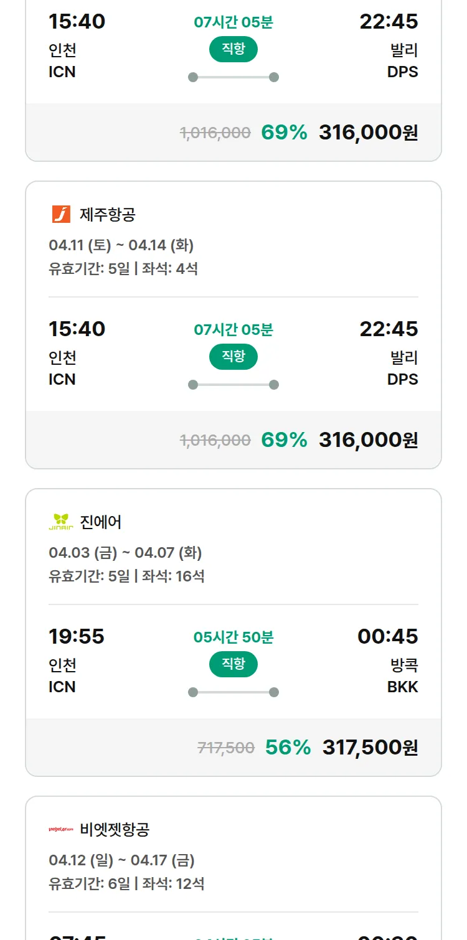This screenshot has width=467, height=940.
Task: Click the 04.03 (금) ~ 04.07 (화) dates
Action: 125,553
